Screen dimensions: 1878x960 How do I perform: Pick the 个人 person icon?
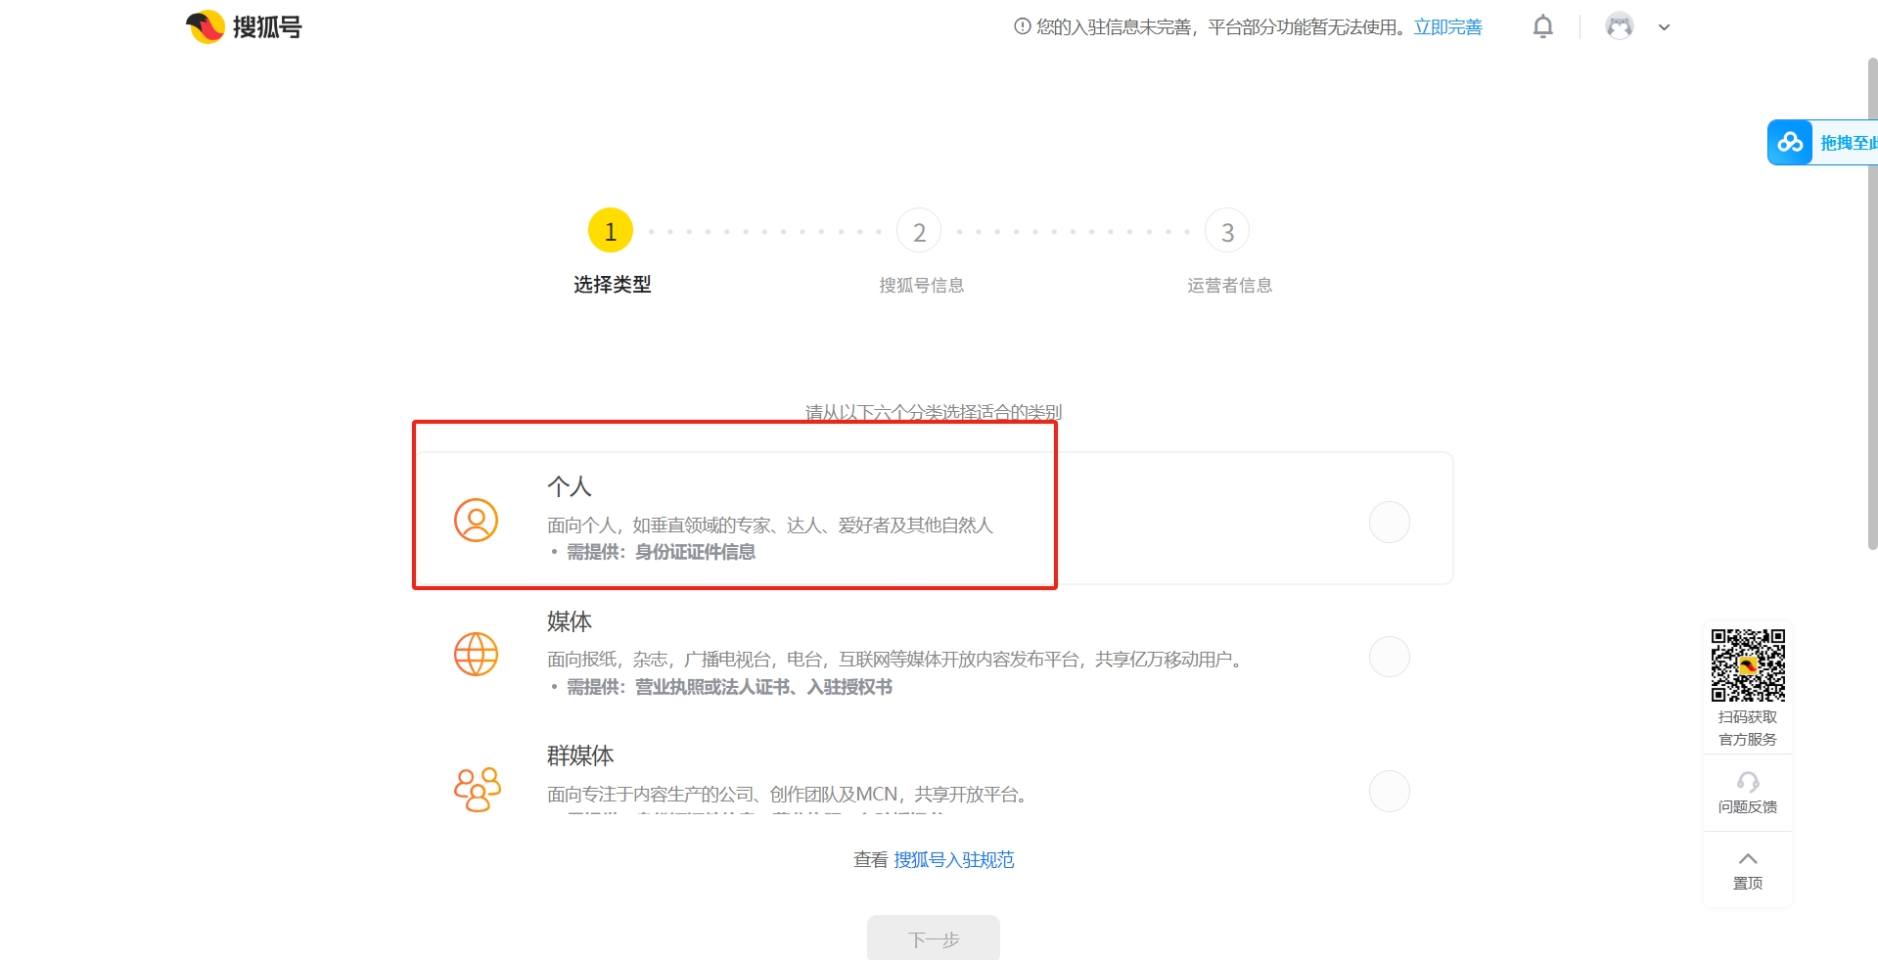(477, 521)
